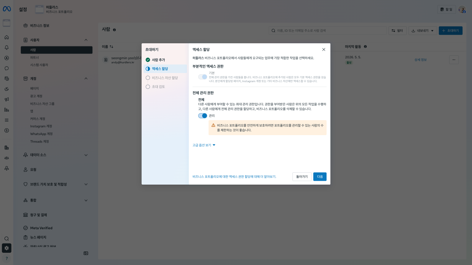Open Meta Verified in sidebar
The width and height of the screenshot is (472, 265).
coord(41,228)
